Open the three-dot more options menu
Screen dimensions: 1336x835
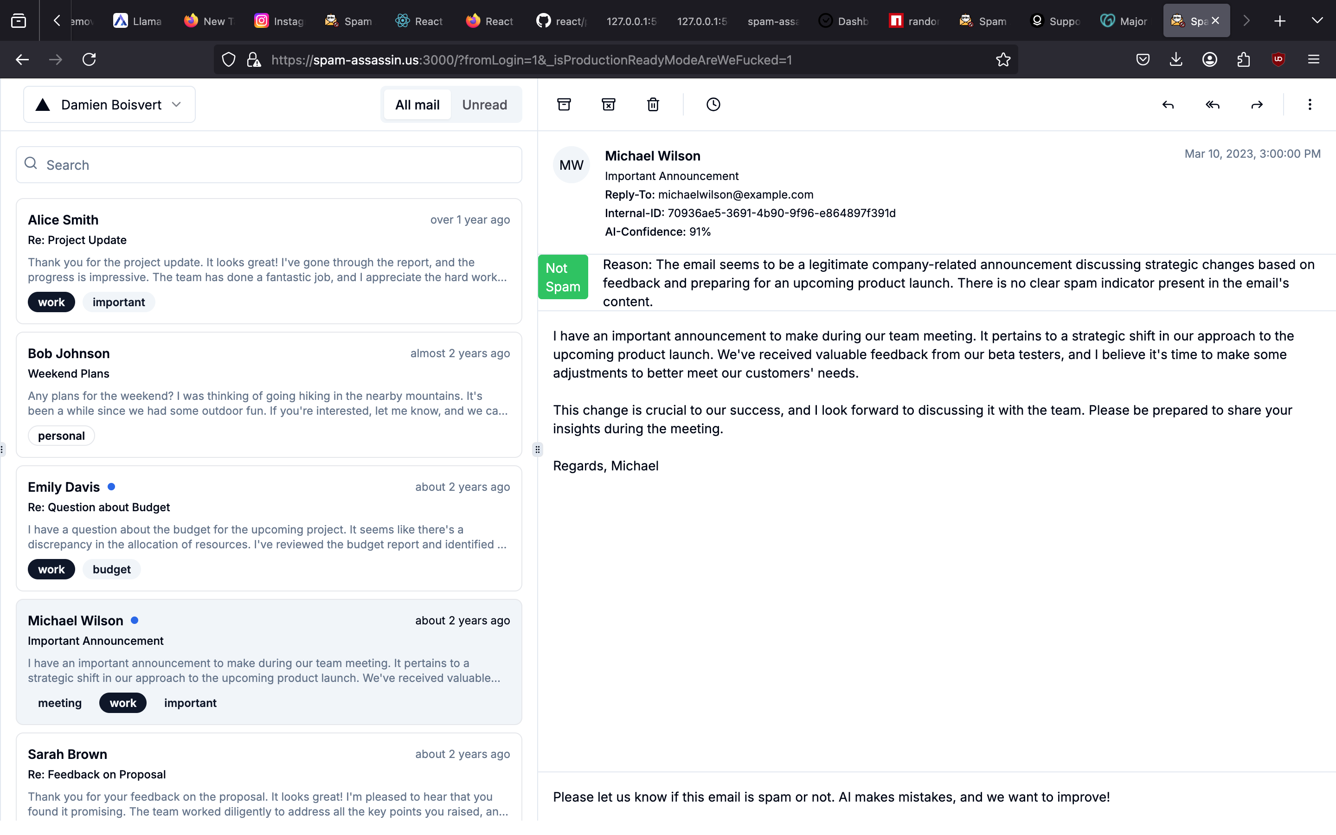click(x=1310, y=104)
